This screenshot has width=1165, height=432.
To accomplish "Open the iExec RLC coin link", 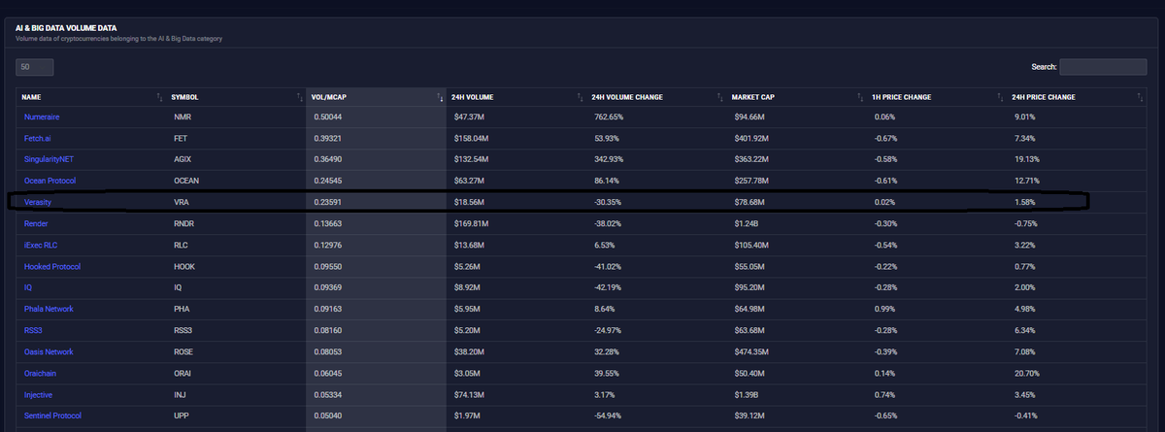I will tap(41, 245).
